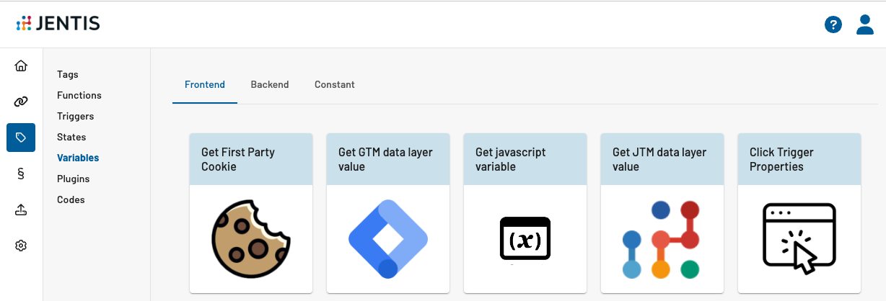The image size is (886, 301).
Task: Switch to the Constant tab
Action: pyautogui.click(x=335, y=84)
